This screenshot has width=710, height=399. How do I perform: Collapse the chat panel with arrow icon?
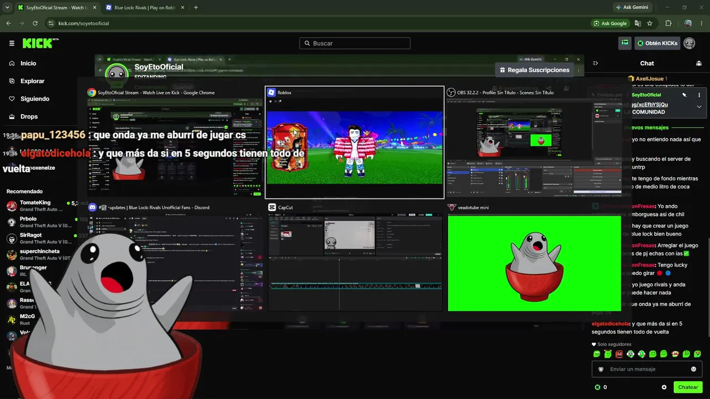596,63
